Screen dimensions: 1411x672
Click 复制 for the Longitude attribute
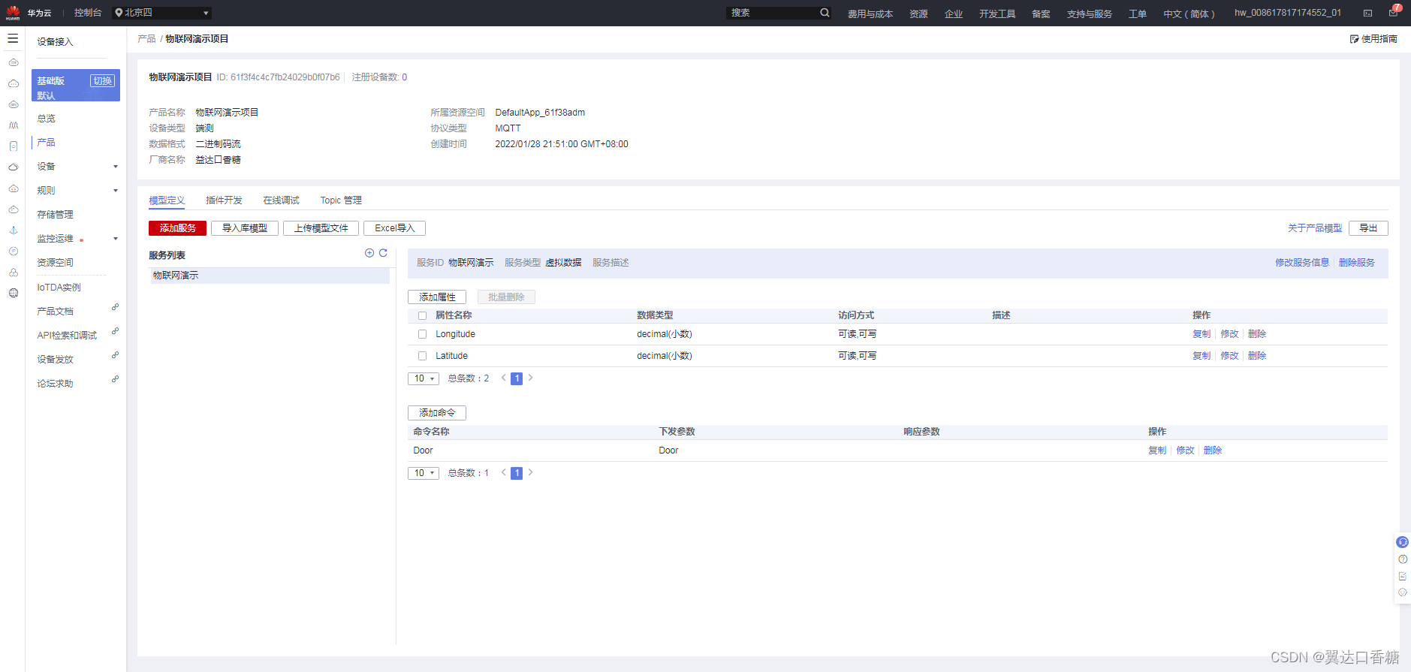tap(1201, 334)
